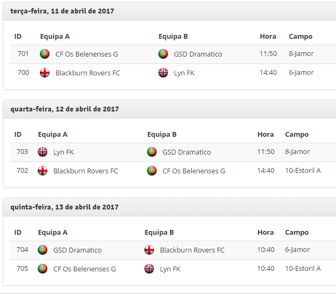Click the 6-Jamor field for match 704
This screenshot has height=294, width=336.
tap(298, 250)
